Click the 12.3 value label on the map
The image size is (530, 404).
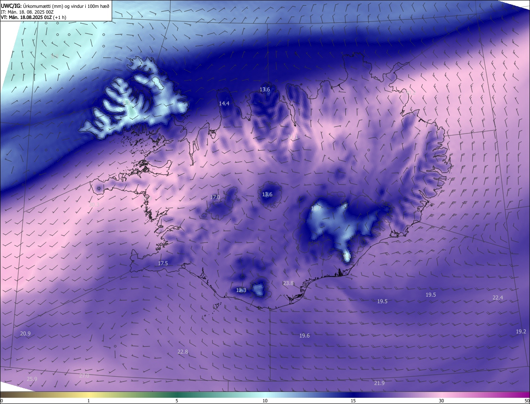coord(241,290)
